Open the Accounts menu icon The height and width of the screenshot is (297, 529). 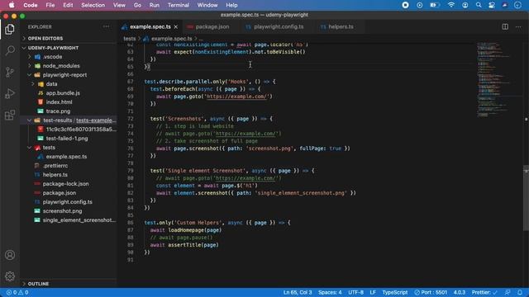(x=10, y=255)
